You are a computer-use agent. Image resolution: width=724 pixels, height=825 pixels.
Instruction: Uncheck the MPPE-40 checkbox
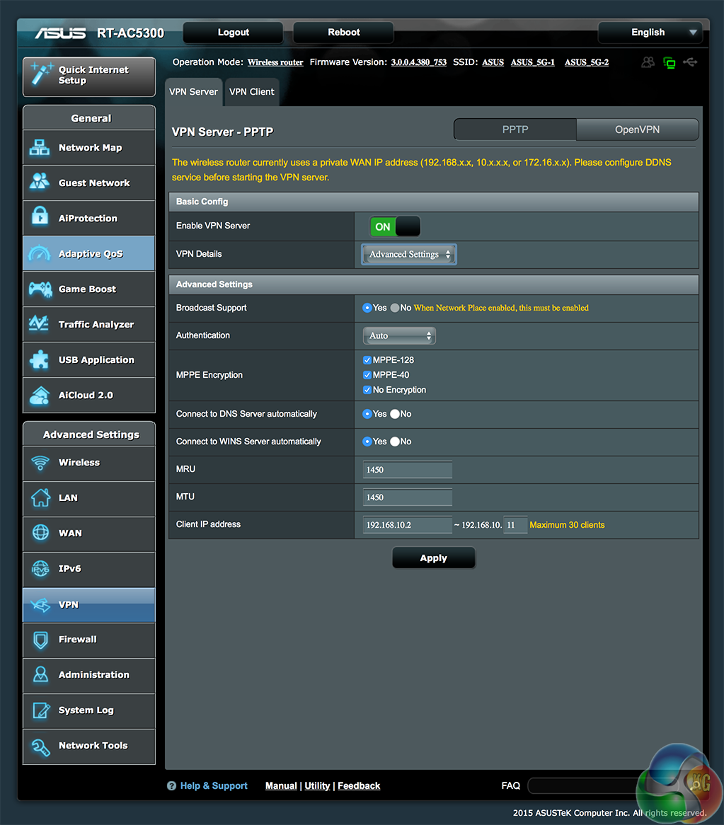coord(367,375)
